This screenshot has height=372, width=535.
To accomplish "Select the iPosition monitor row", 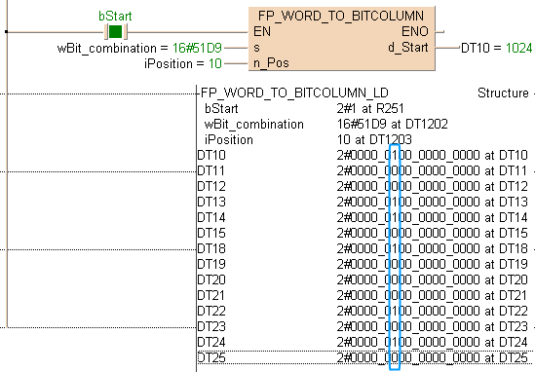I will coord(365,140).
